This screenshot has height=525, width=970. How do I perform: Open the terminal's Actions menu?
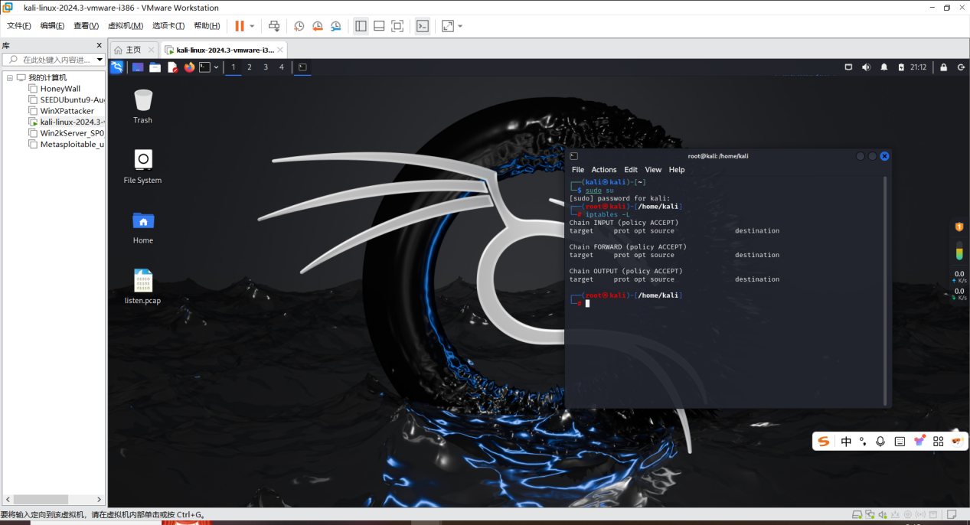[x=604, y=170]
